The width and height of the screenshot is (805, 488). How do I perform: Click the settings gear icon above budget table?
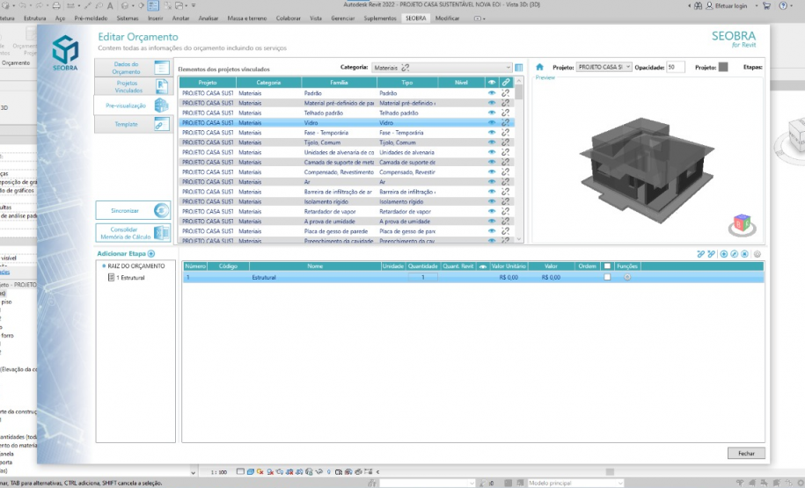pos(757,254)
